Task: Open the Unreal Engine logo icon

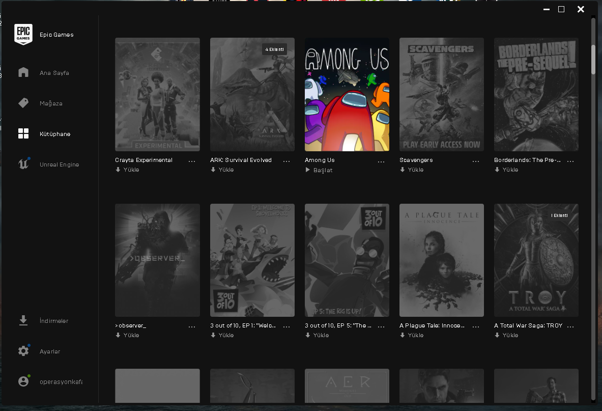Action: [x=23, y=164]
